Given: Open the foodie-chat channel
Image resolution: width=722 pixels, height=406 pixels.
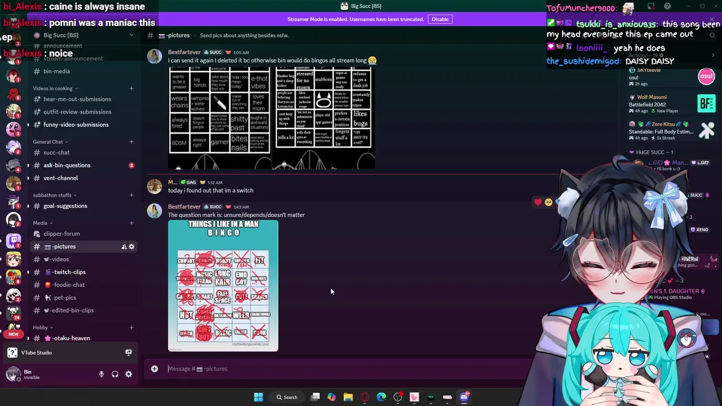Looking at the screenshot, I should 83,285.
